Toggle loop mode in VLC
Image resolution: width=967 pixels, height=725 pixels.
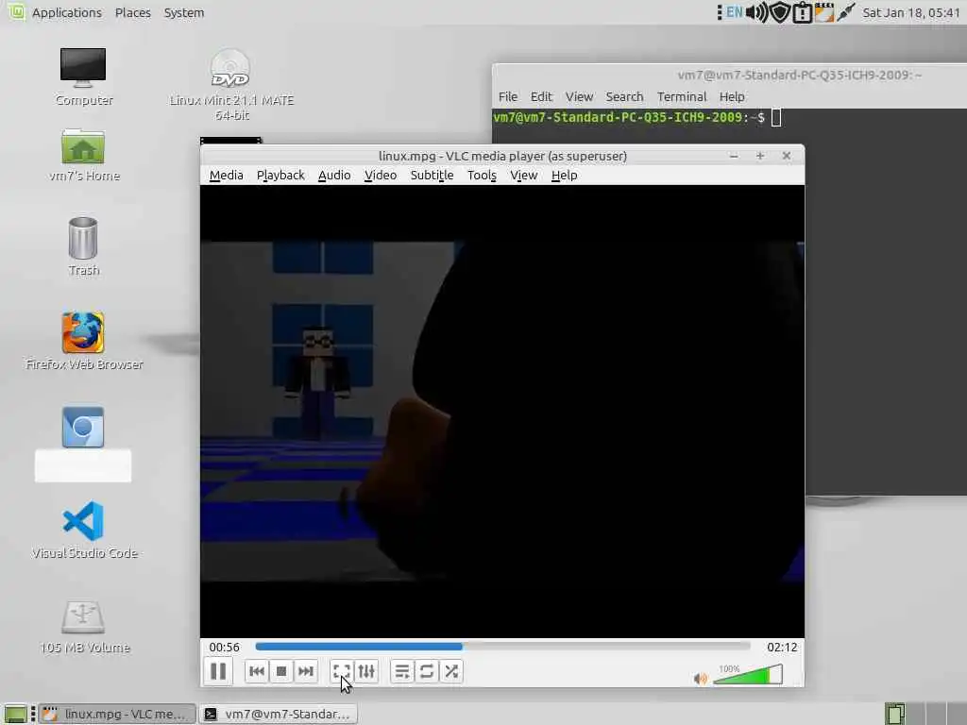pyautogui.click(x=427, y=671)
